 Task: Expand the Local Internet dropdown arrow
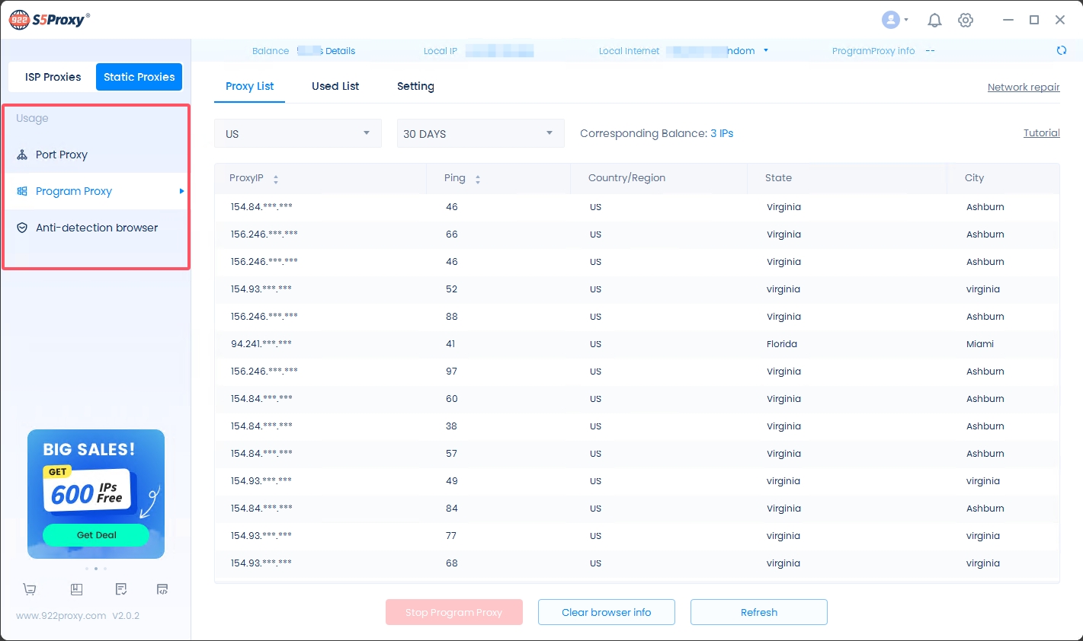coord(766,51)
